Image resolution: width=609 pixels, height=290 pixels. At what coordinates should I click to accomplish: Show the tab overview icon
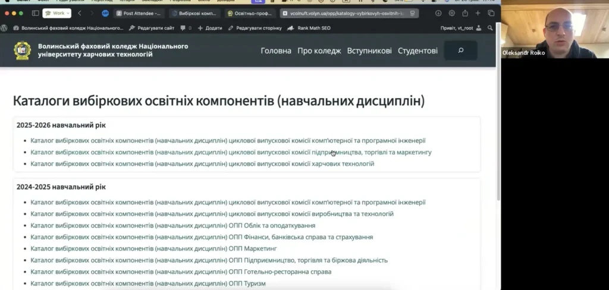491,13
